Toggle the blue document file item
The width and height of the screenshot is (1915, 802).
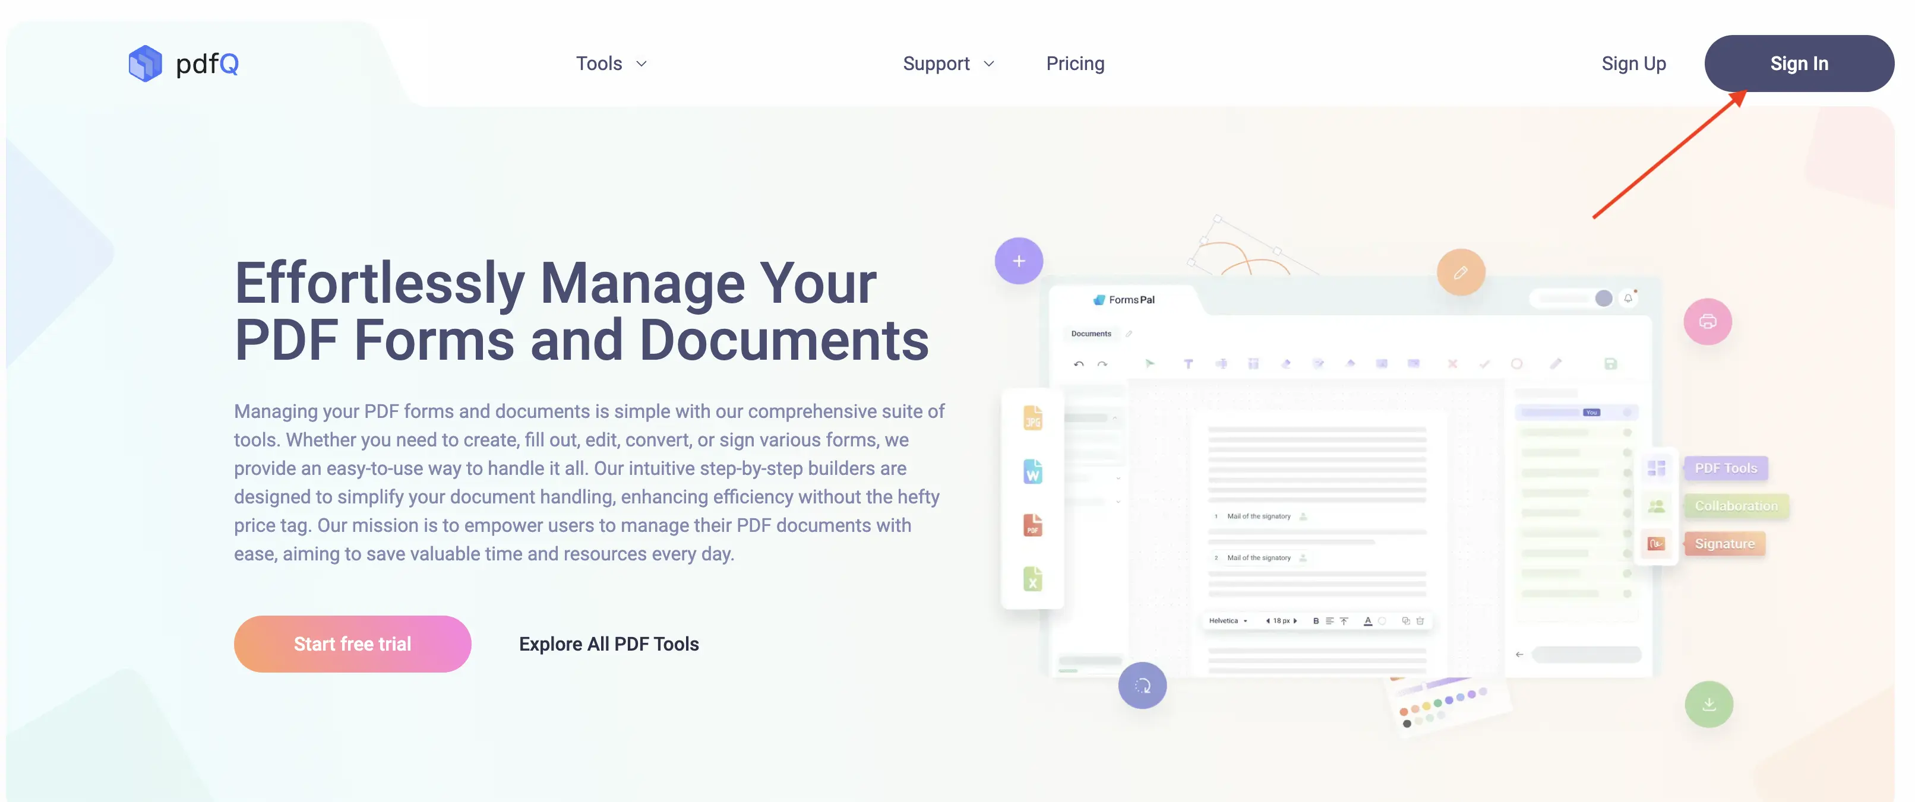pyautogui.click(x=1032, y=474)
